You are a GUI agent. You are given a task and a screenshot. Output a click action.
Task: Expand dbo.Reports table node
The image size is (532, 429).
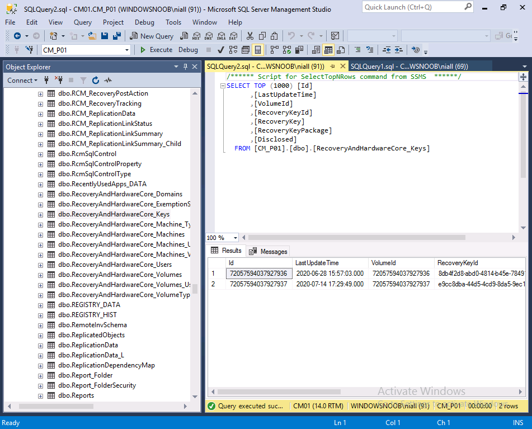coord(40,396)
